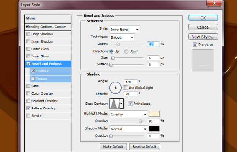The image size is (237, 152).
Task: Click the Depth slider handle
Action: click(118, 44)
